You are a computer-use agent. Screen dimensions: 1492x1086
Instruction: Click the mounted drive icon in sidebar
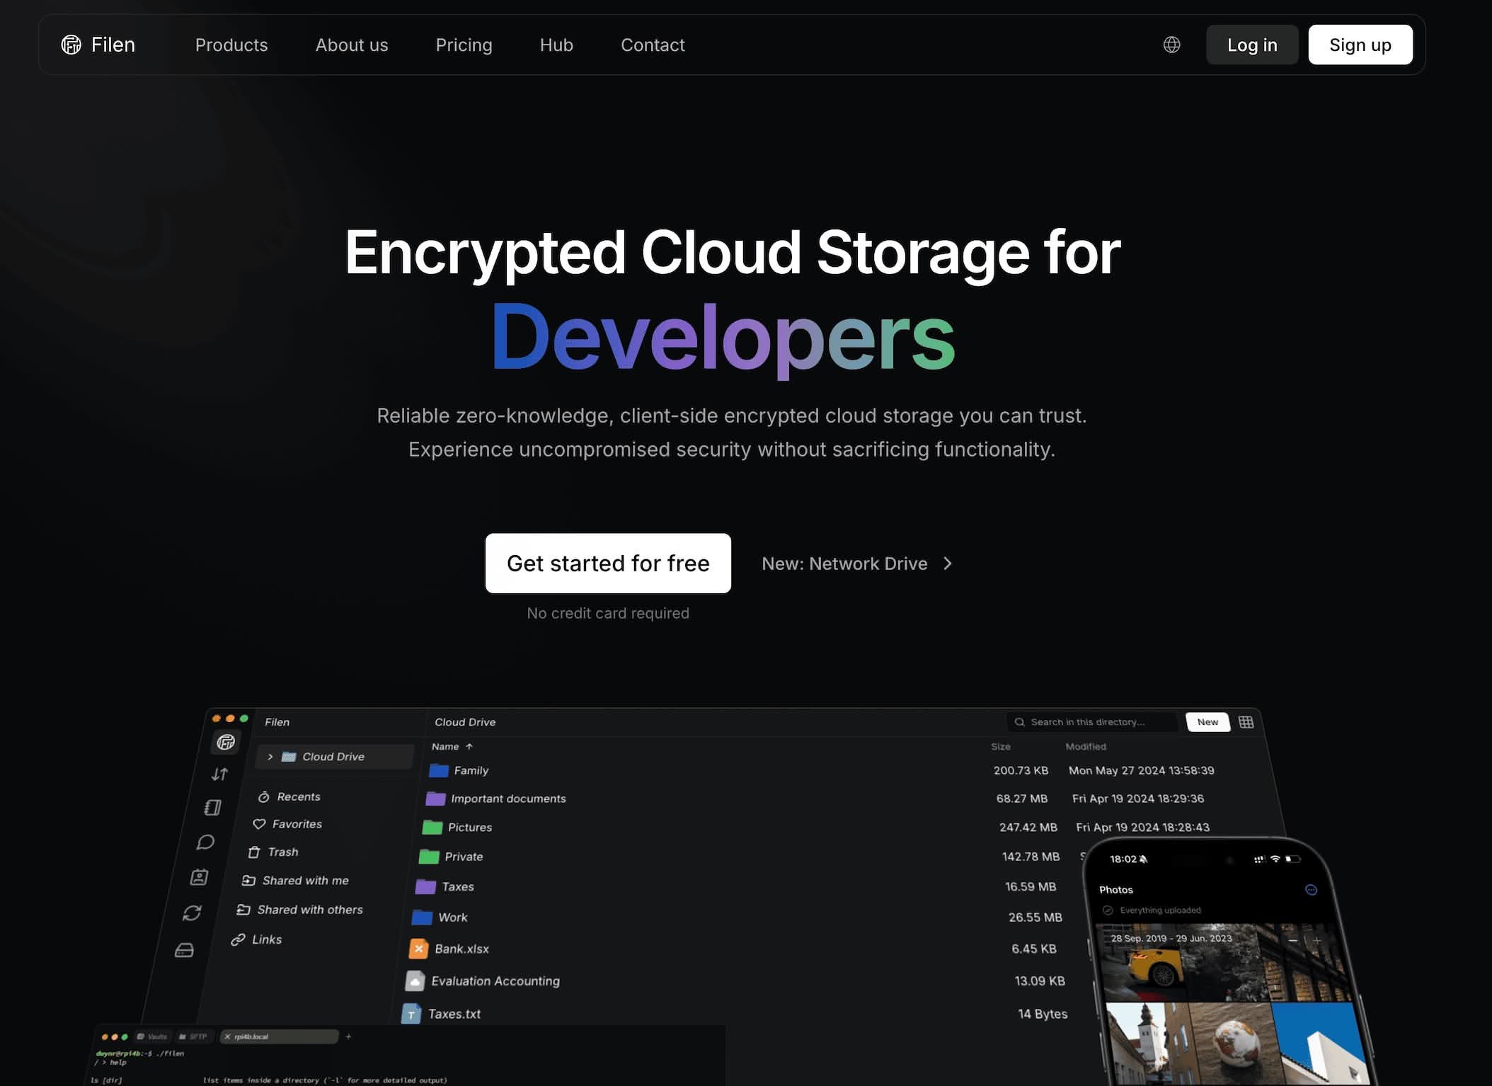coord(184,950)
